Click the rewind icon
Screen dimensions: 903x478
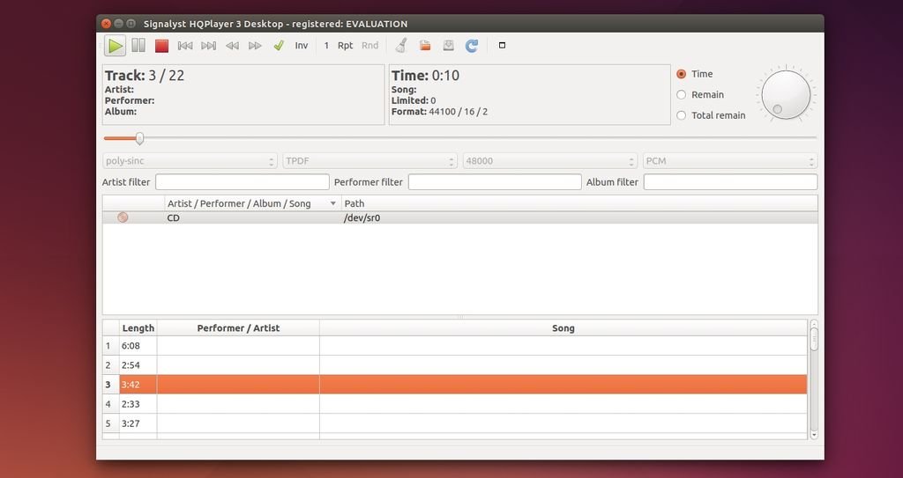[x=232, y=46]
